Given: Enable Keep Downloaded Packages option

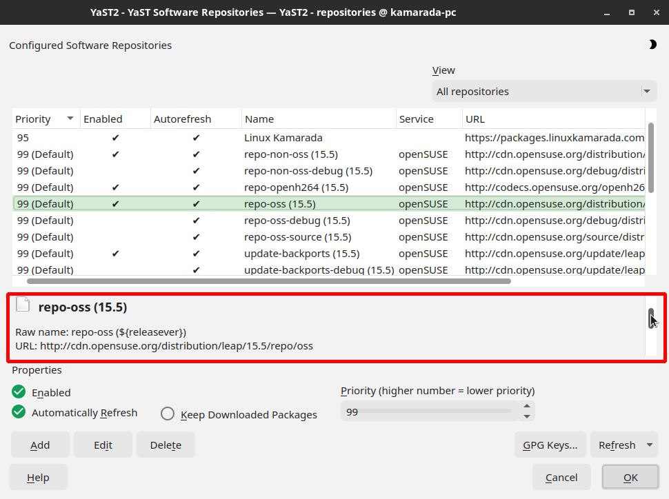Looking at the screenshot, I should click(x=168, y=414).
